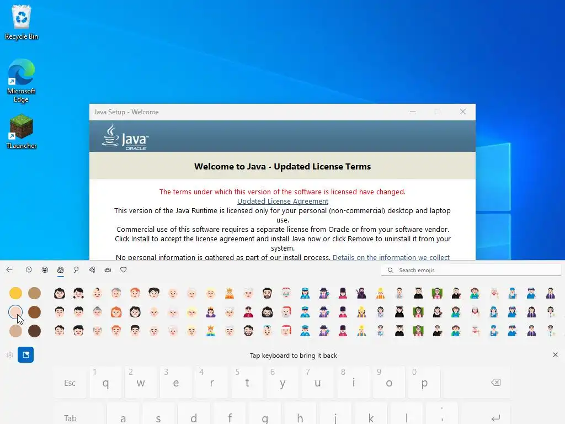Tap the e key
The image size is (565, 424).
[x=176, y=383]
